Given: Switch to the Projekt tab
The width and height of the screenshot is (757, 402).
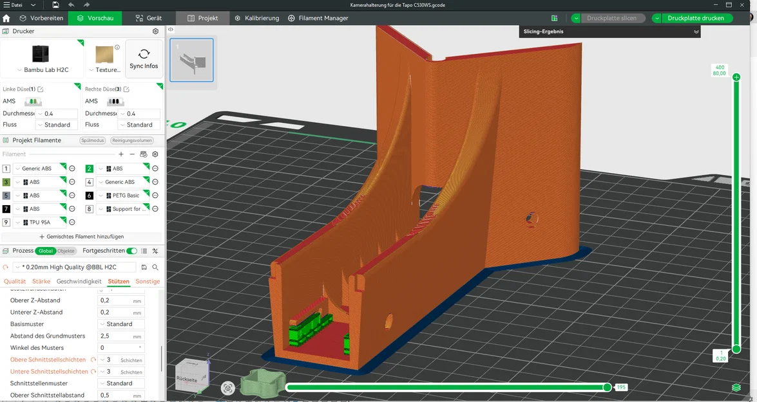Looking at the screenshot, I should 203,18.
